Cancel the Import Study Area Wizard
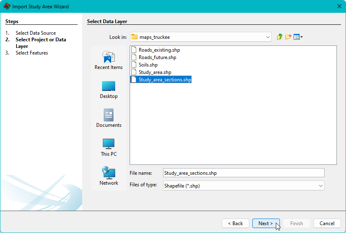 (327, 223)
